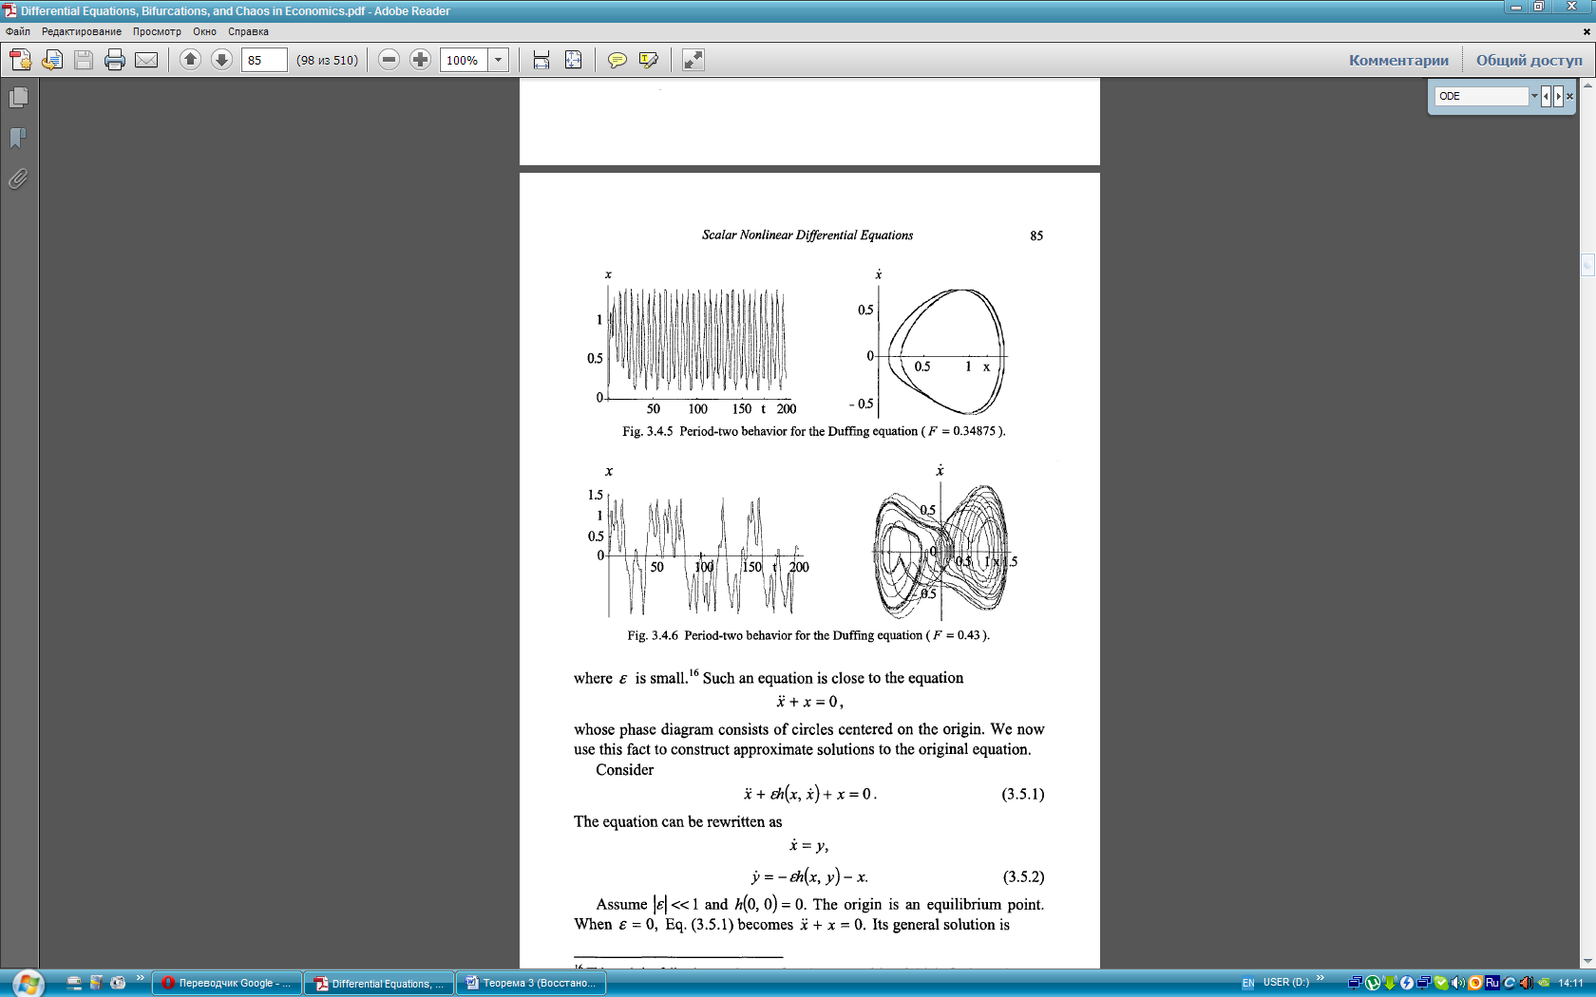Viewport: 1596px width, 997px height.
Task: Save the document with the diskette icon
Action: click(84, 60)
